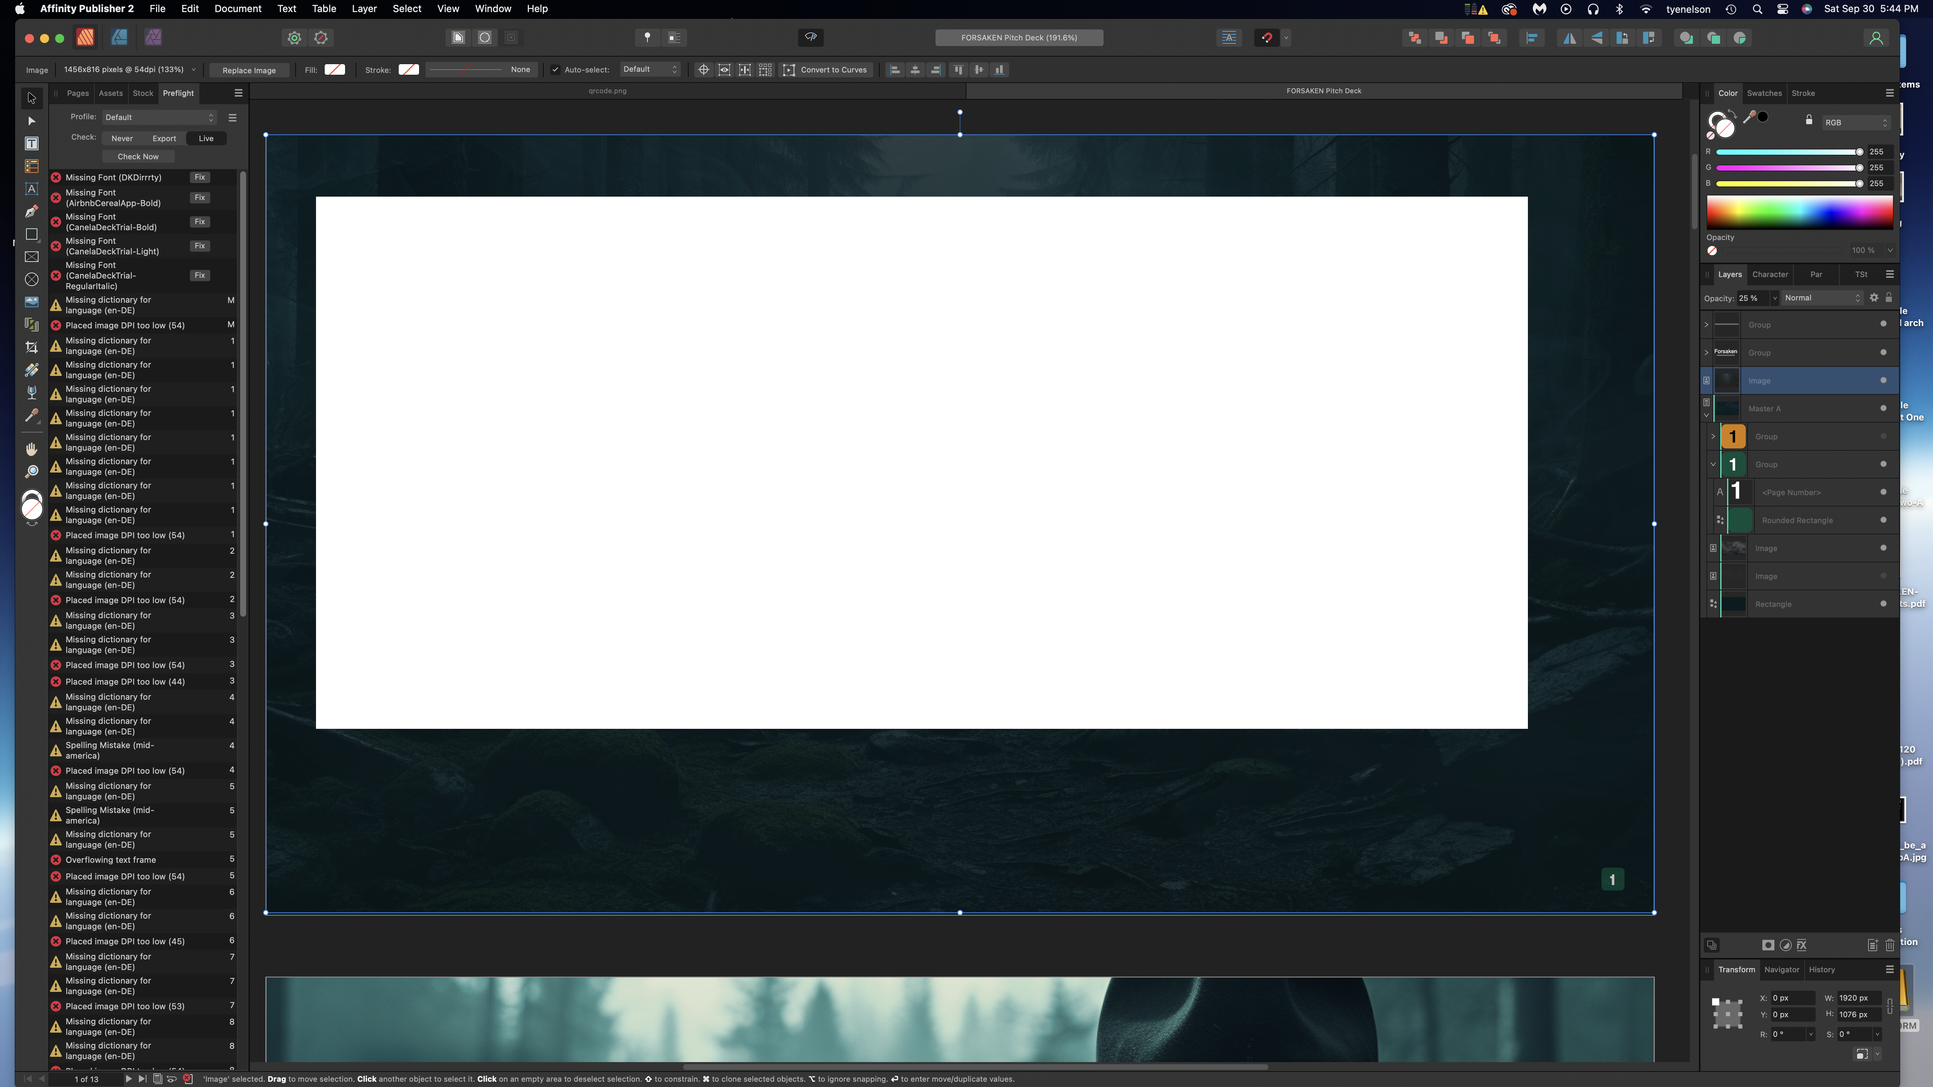The width and height of the screenshot is (1933, 1087).
Task: Select the Transparency tool wine glass
Action: [x=31, y=393]
